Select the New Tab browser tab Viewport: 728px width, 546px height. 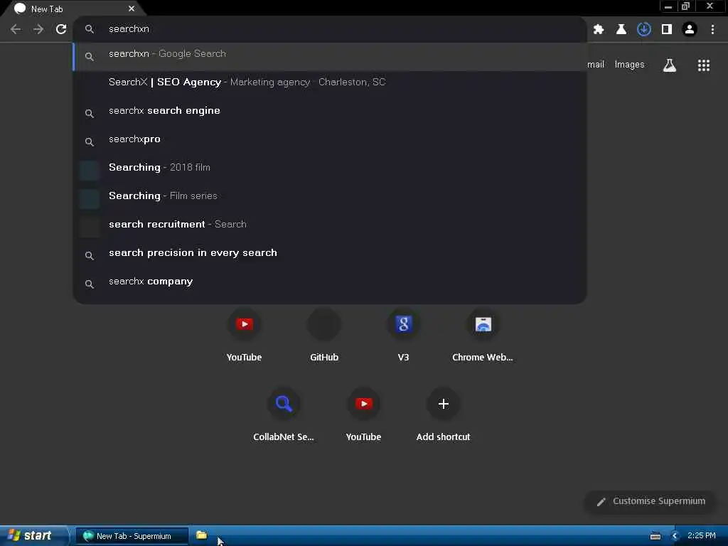tap(72, 9)
